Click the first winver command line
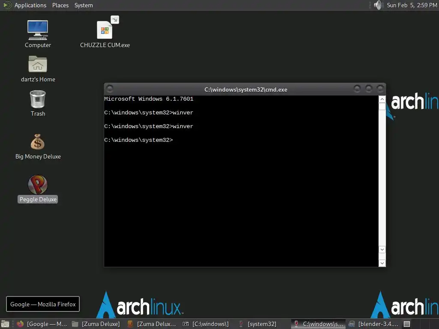 point(149,113)
